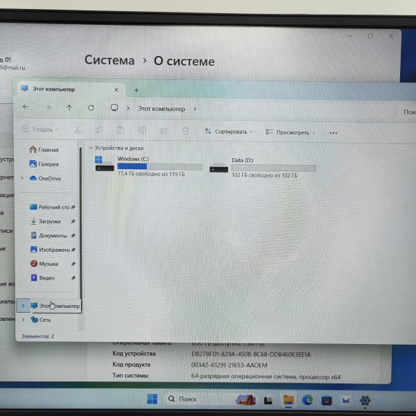
Task: Click the Paste clipboard icon
Action: [x=121, y=130]
